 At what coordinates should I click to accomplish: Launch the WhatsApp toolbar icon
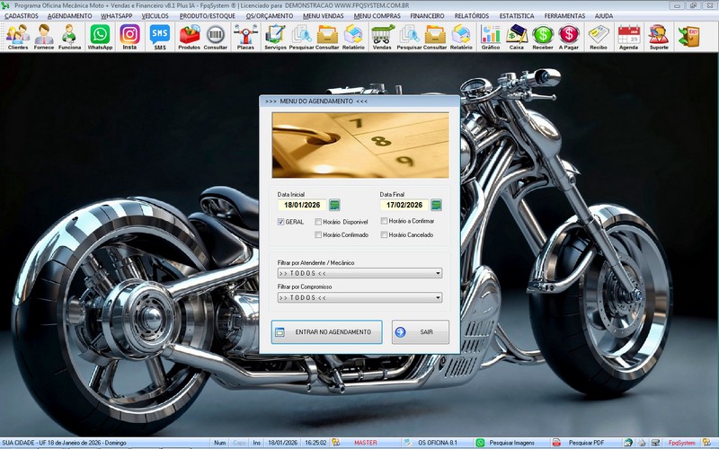point(100,37)
